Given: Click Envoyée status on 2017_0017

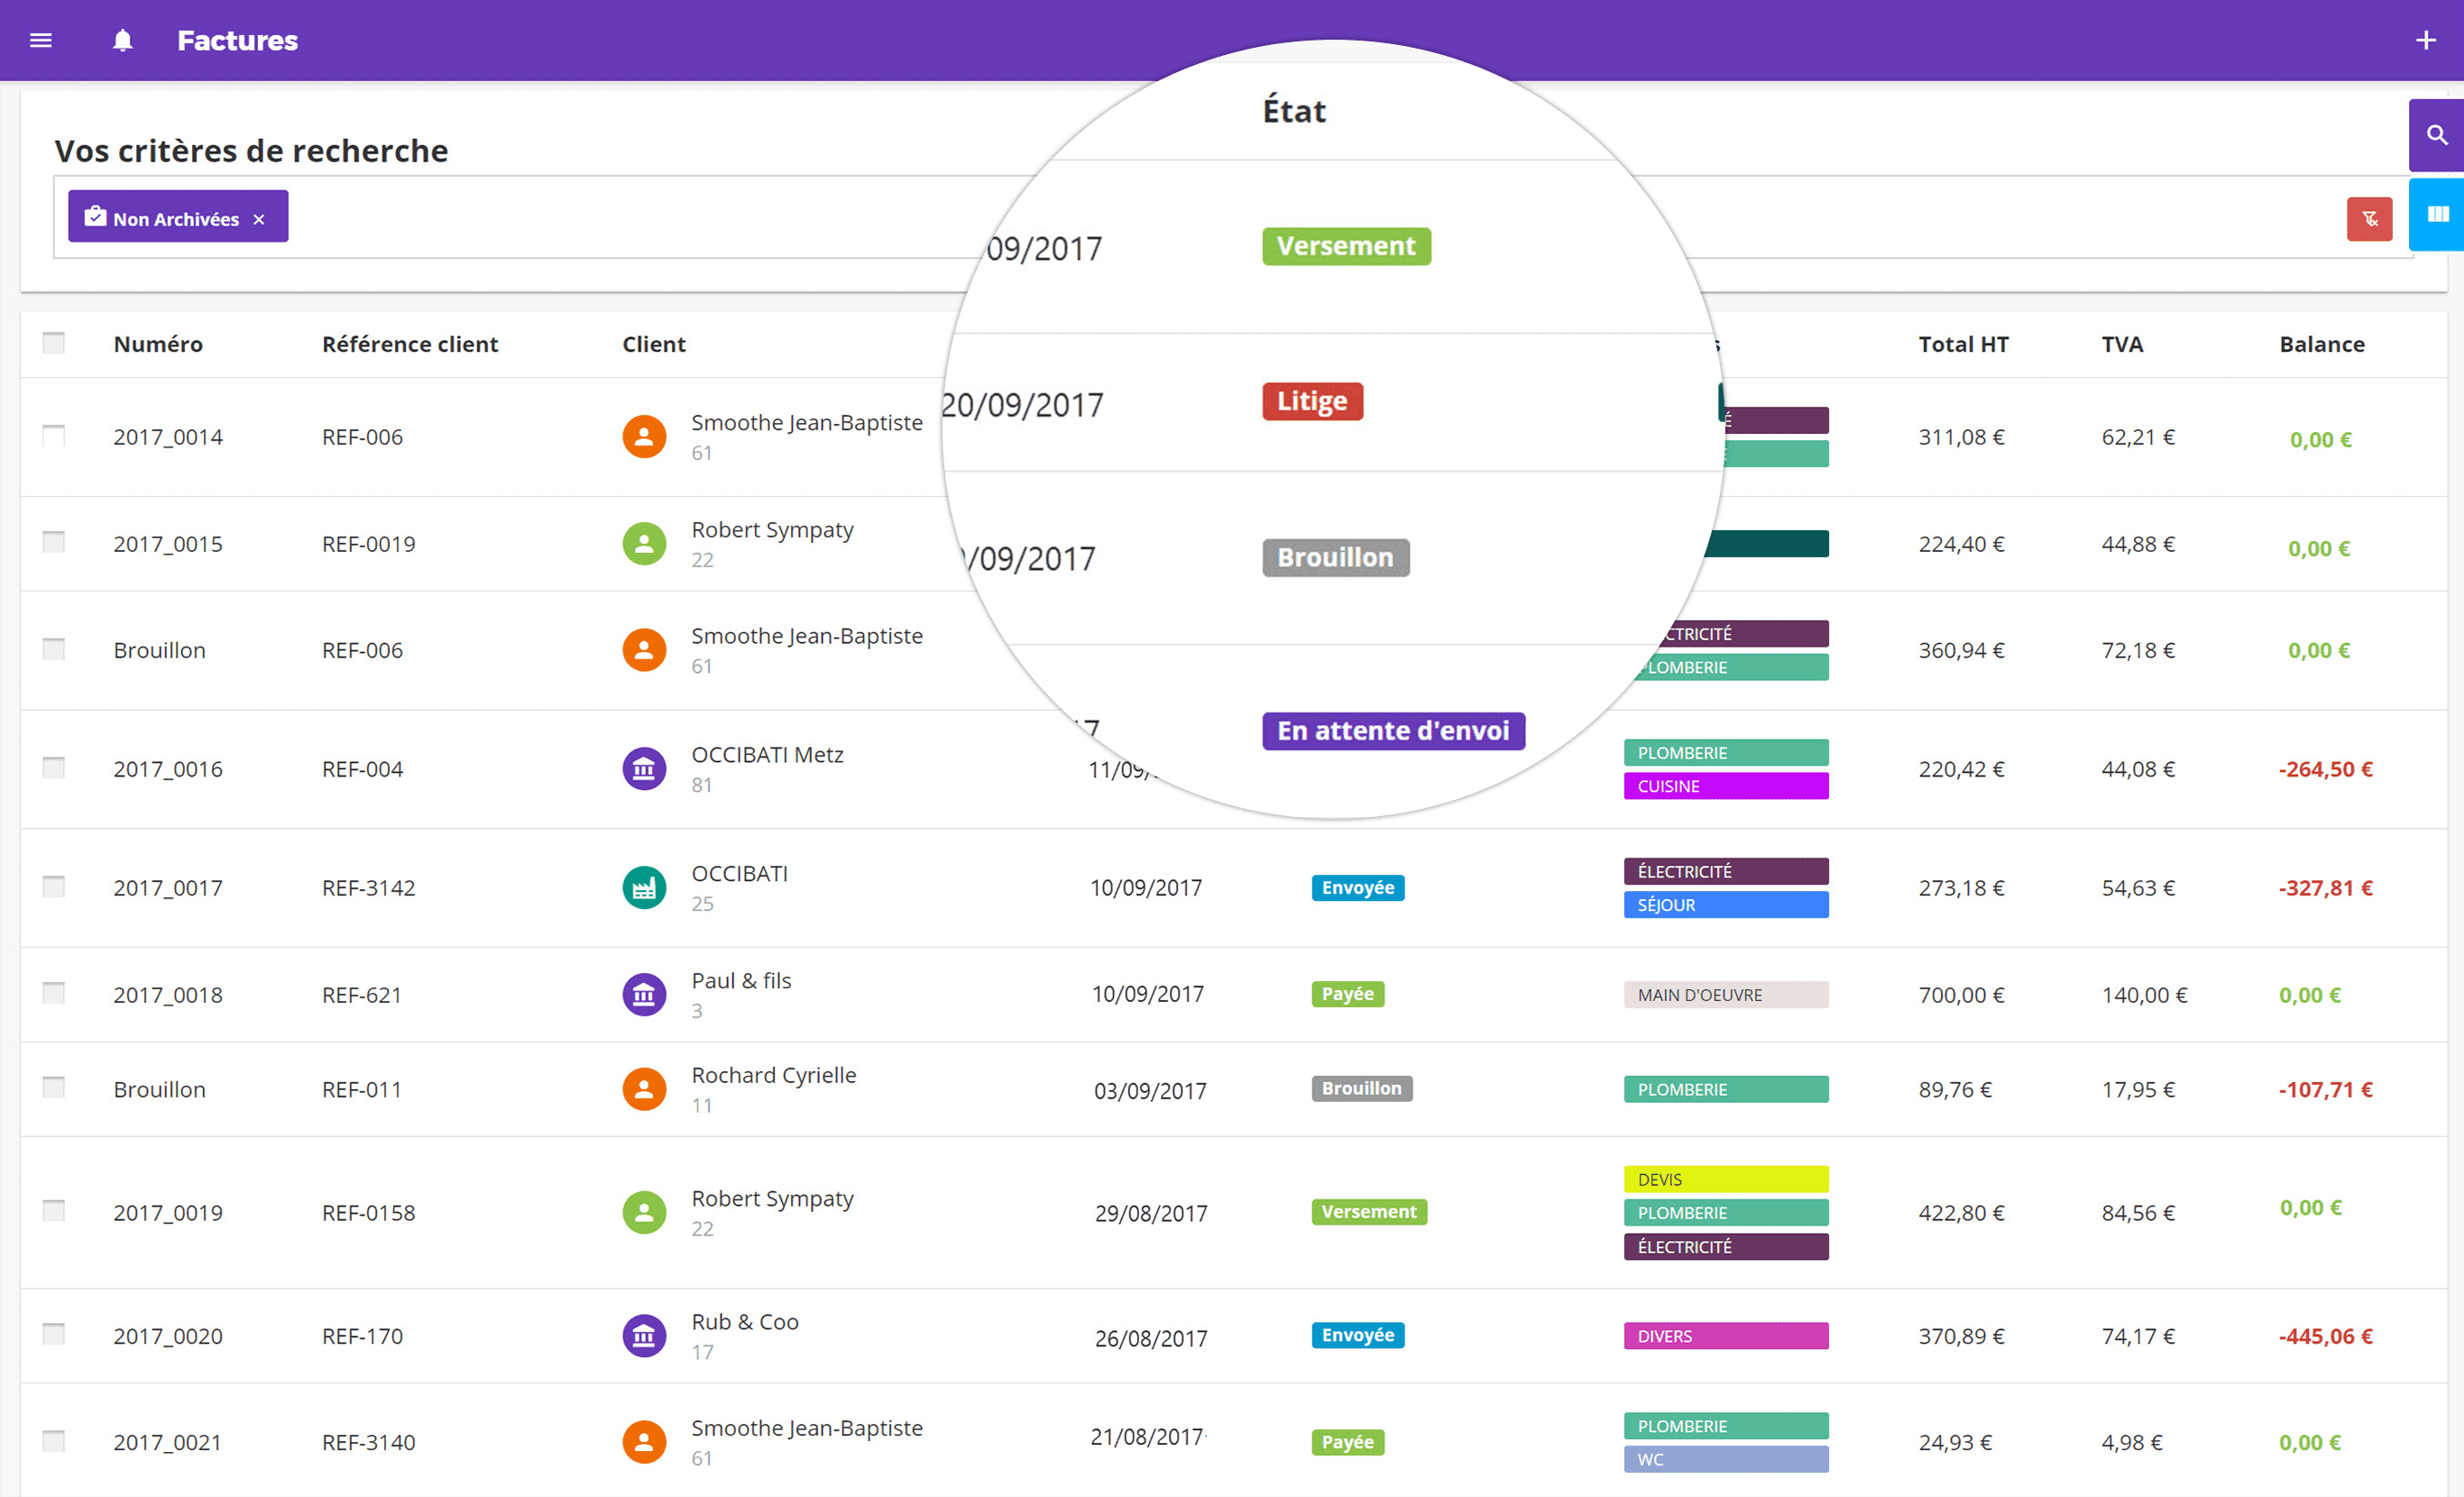Looking at the screenshot, I should [x=1357, y=888].
